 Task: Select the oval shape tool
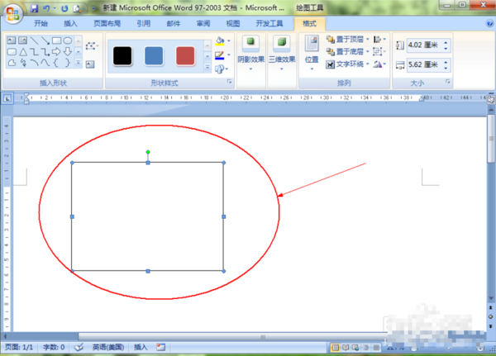point(68,40)
